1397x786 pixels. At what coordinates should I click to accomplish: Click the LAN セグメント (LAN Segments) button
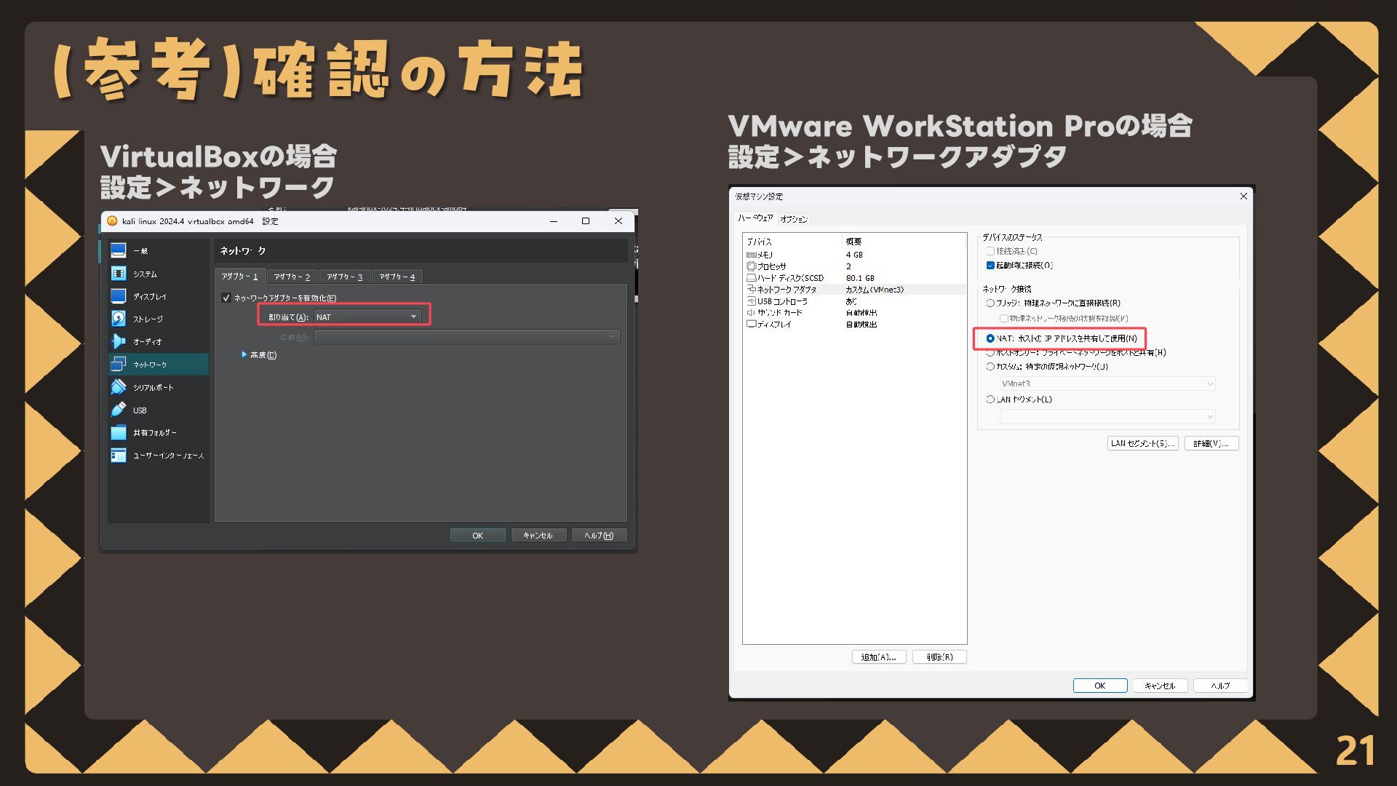coord(1142,443)
